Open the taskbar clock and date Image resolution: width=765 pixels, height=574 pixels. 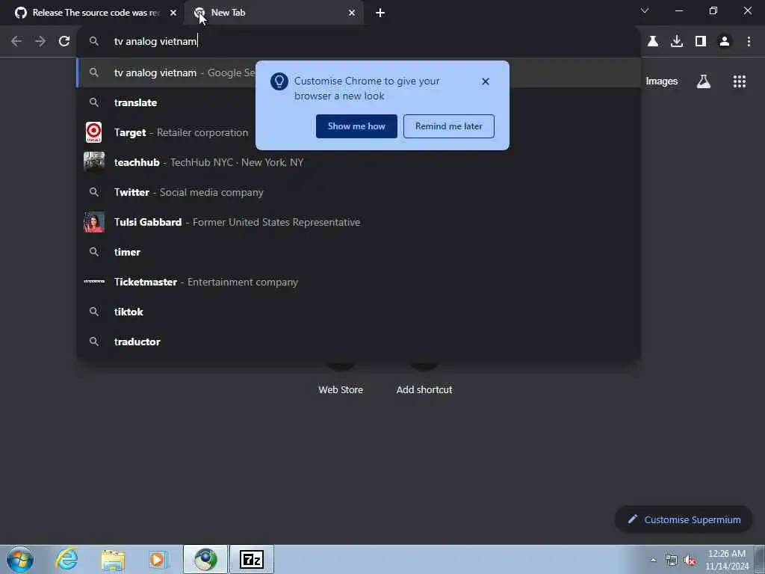[726, 560]
